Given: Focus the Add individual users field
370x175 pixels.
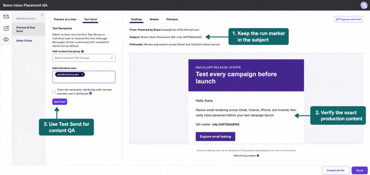Looking at the screenshot, I should [x=84, y=77].
